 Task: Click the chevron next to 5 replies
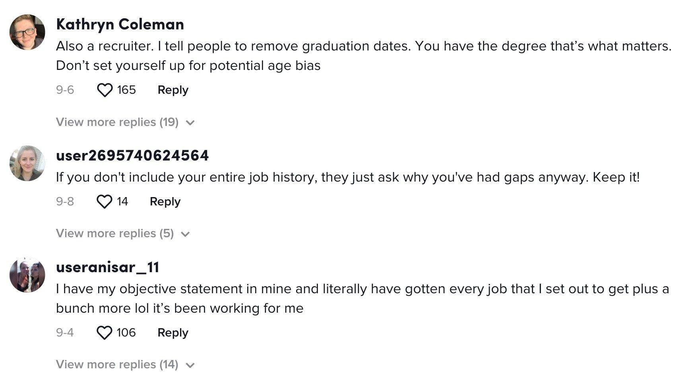pyautogui.click(x=185, y=234)
